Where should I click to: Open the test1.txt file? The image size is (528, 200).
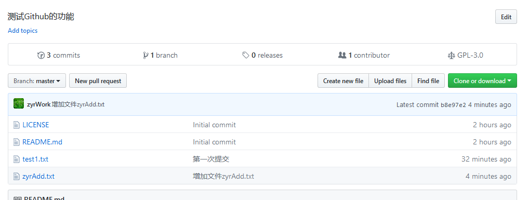tap(35, 159)
